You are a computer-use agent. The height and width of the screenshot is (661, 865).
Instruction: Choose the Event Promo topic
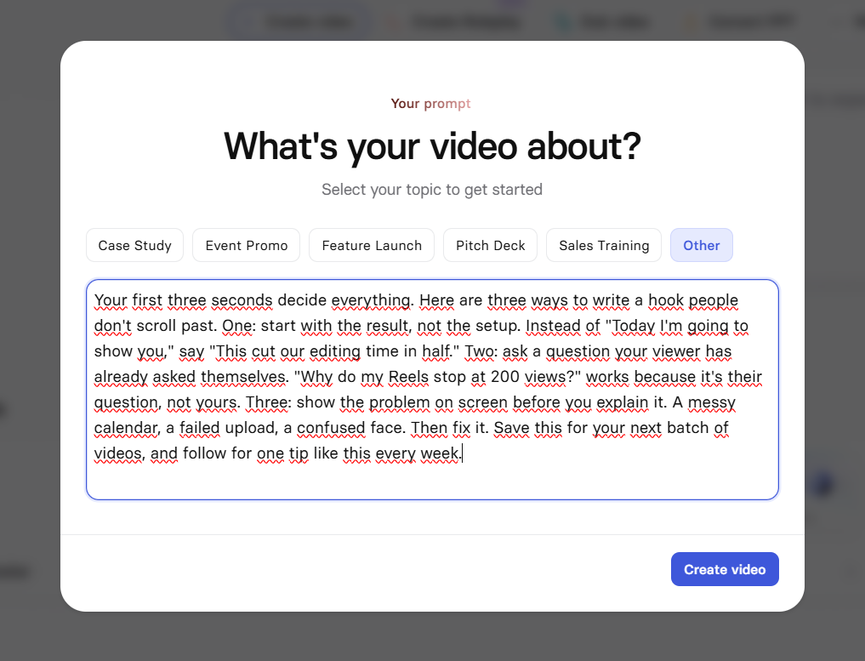246,245
